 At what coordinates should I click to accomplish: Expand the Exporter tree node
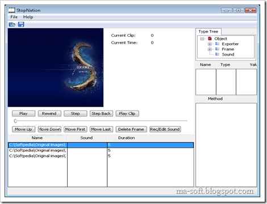210,44
